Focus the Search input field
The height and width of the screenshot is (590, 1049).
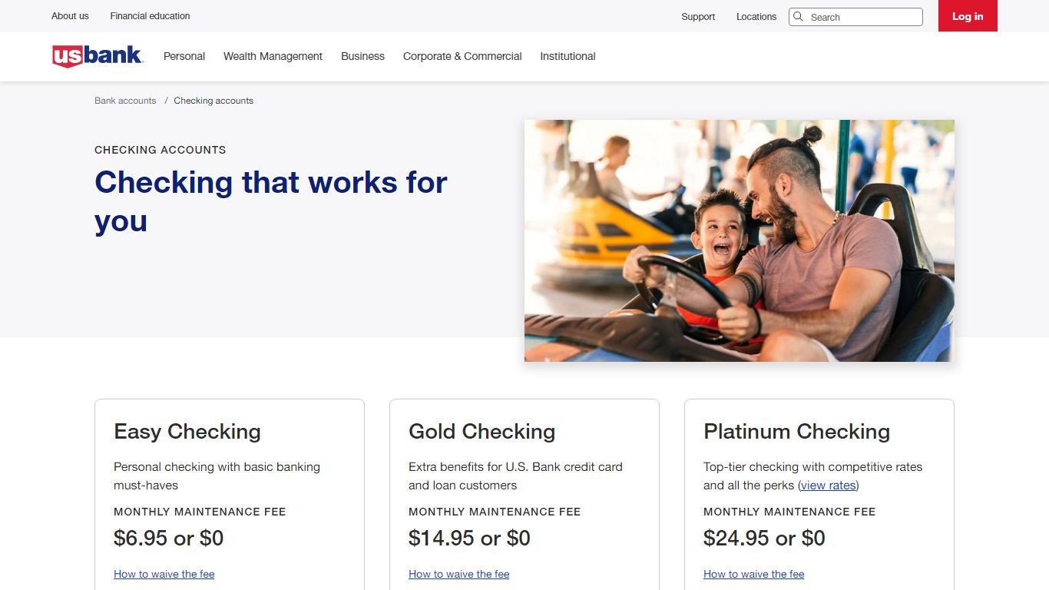coord(855,17)
